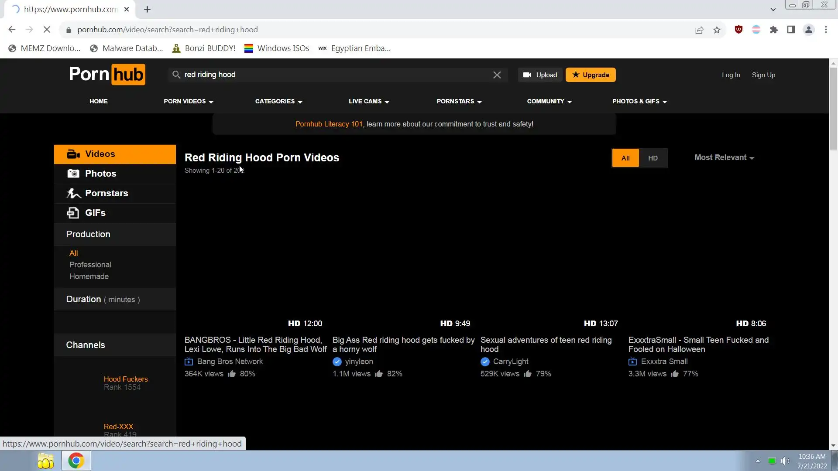Open the browser side panel icon
Screen dimensions: 838x471
pyautogui.click(x=791, y=30)
